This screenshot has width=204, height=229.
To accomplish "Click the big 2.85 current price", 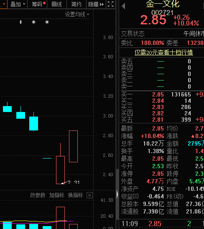I will [x=153, y=20].
